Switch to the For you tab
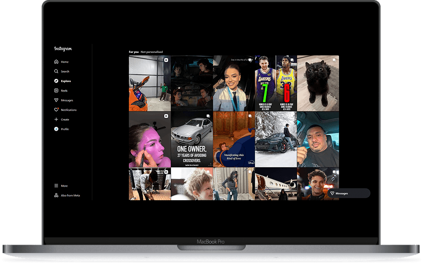This screenshot has height=264, width=424. 134,52
